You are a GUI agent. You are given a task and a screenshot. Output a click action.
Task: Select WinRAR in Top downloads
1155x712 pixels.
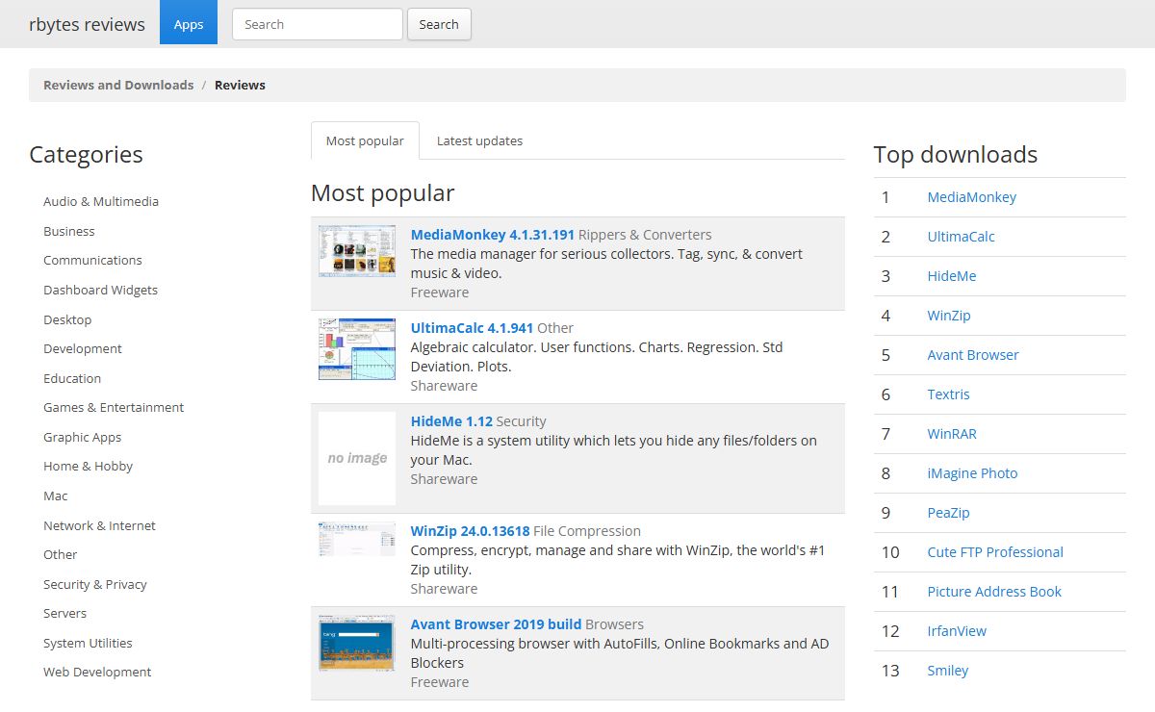pyautogui.click(x=952, y=434)
